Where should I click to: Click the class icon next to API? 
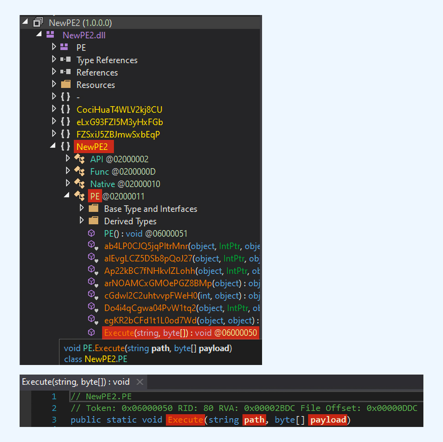coord(79,159)
